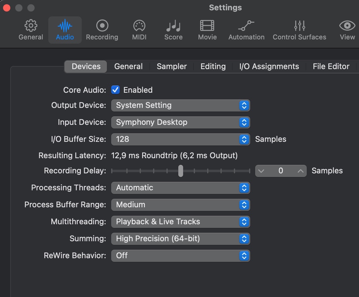The image size is (359, 297).
Task: Increase Recording Delay with up arrow
Action: point(300,171)
